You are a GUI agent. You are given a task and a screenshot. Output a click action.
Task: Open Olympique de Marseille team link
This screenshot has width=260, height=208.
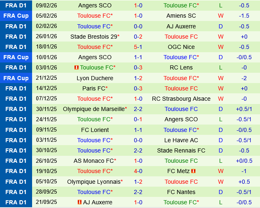click(93, 109)
